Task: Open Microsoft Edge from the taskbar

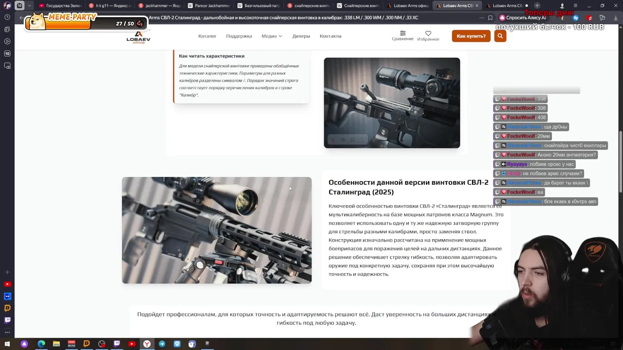Action: pos(41,344)
